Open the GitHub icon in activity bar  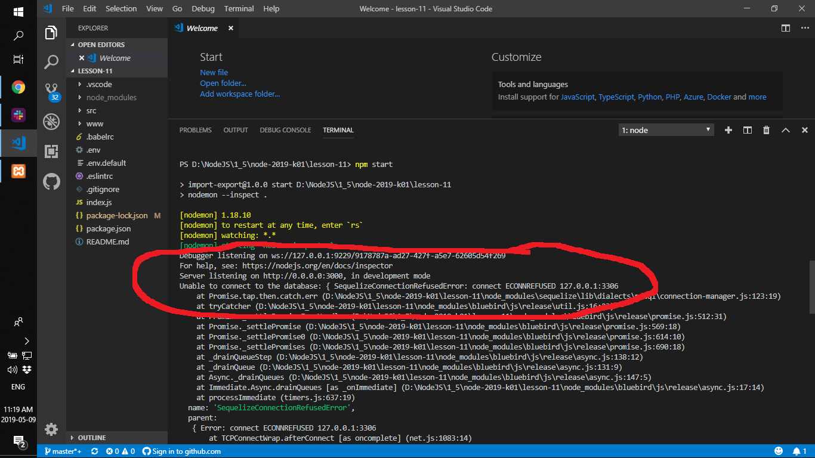tap(51, 181)
